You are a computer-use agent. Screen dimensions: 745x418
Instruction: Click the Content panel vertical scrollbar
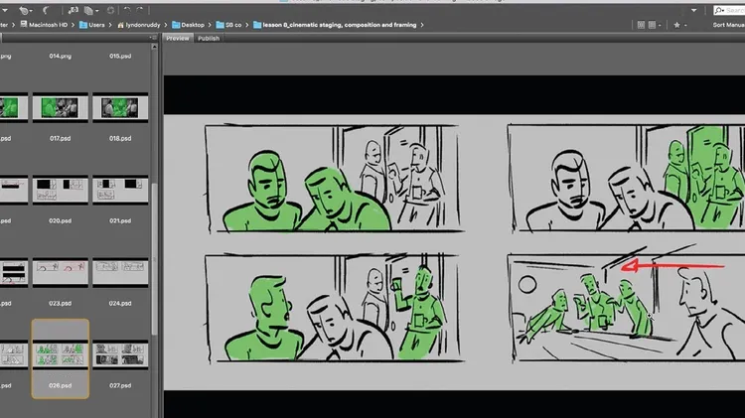153,199
